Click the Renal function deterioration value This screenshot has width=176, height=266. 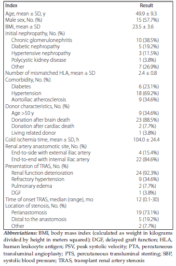coord(148,173)
